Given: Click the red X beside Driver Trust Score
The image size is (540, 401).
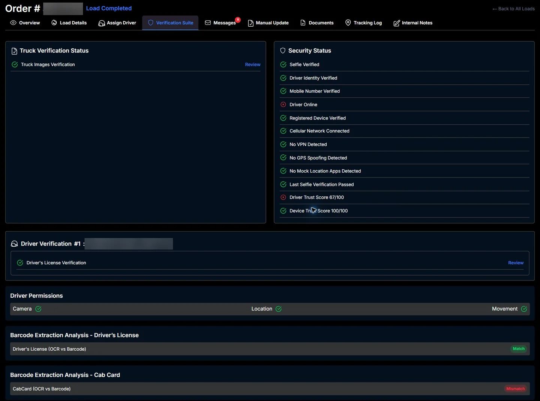Looking at the screenshot, I should [283, 197].
